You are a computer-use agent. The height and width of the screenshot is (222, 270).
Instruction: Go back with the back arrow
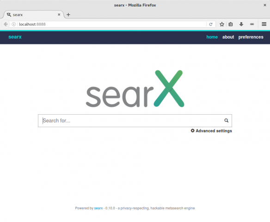click(x=6, y=25)
